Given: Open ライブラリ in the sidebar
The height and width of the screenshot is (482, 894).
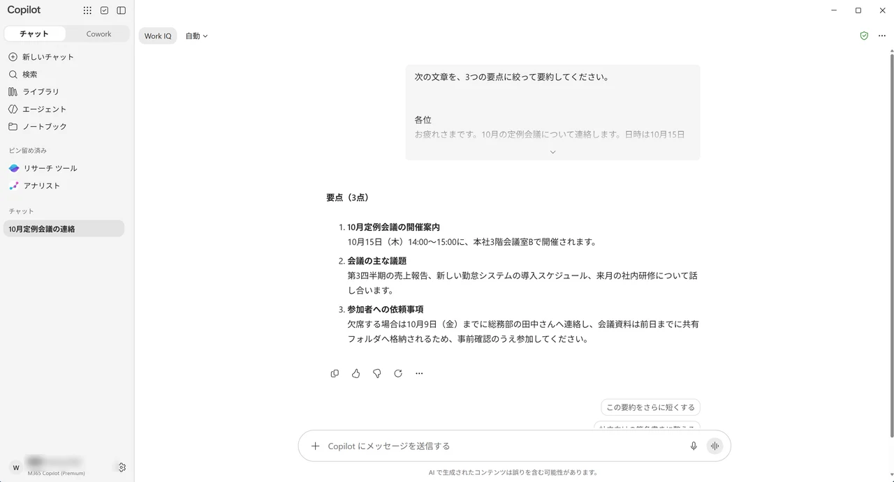Looking at the screenshot, I should click(x=64, y=91).
